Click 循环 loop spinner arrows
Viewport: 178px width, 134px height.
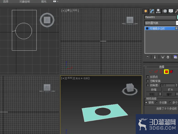tap(177, 94)
